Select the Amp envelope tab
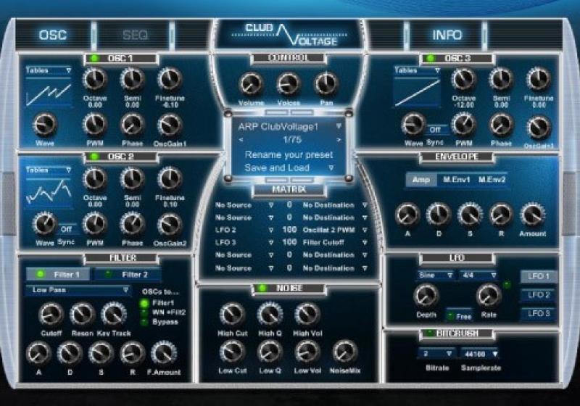 tap(421, 180)
